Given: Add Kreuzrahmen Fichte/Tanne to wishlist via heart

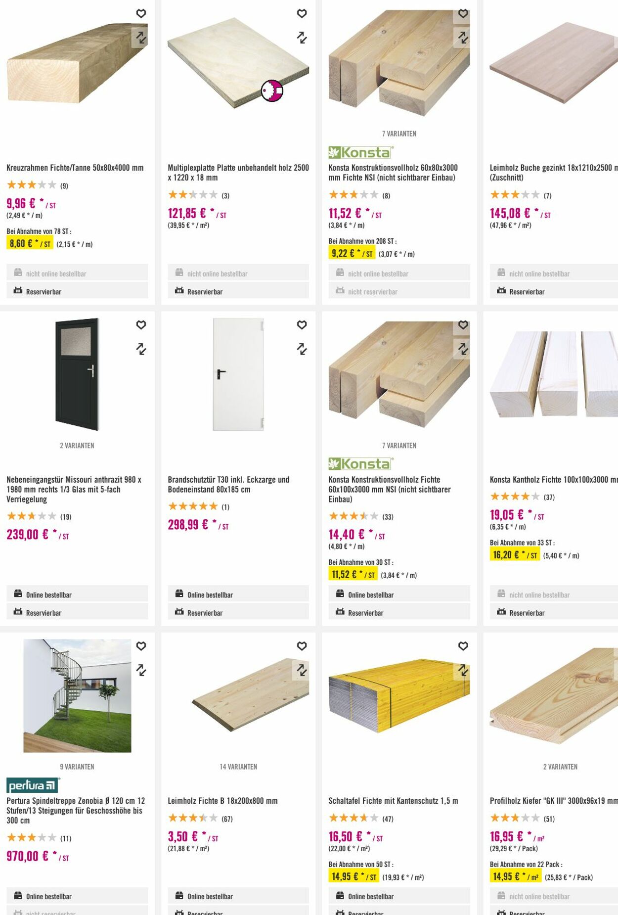Looking at the screenshot, I should point(141,13).
